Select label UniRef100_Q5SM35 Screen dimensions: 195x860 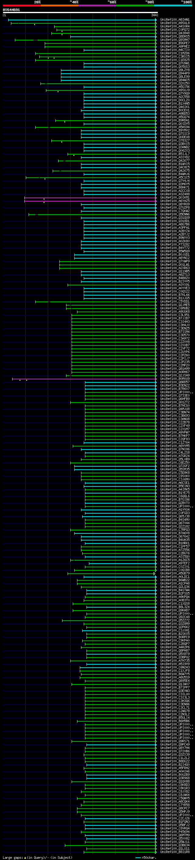175,470
